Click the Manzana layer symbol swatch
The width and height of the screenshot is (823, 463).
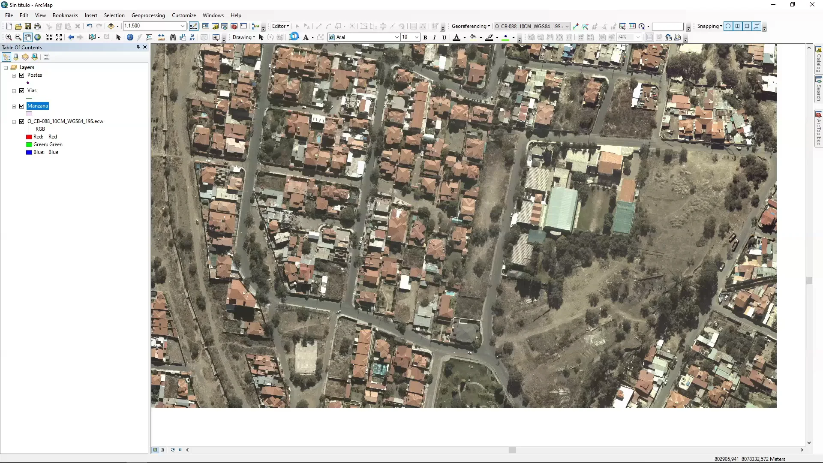[29, 114]
